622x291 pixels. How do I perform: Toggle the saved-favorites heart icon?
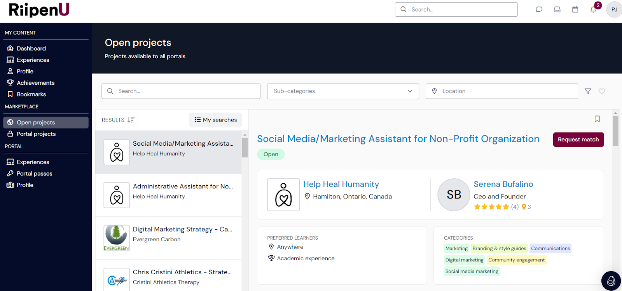click(602, 91)
